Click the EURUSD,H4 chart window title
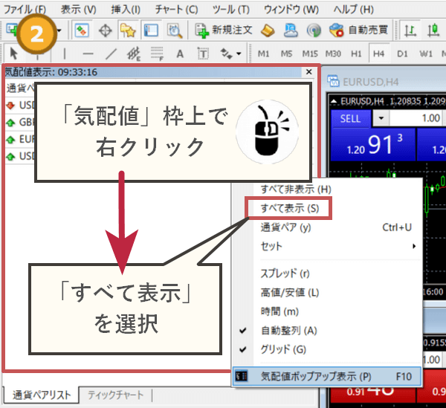 click(370, 82)
